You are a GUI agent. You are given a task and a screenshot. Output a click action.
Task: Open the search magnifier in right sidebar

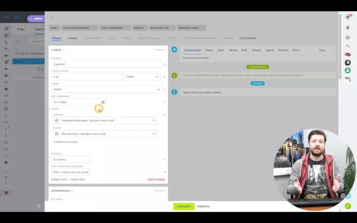click(348, 46)
